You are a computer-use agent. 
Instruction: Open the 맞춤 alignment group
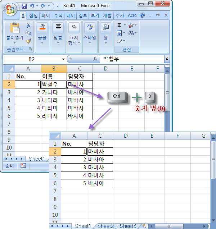pyautogui.click(x=58, y=37)
